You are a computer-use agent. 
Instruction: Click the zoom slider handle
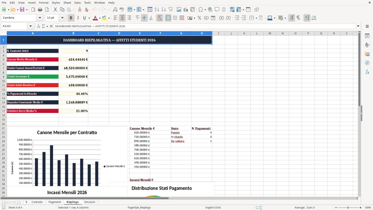point(348,208)
